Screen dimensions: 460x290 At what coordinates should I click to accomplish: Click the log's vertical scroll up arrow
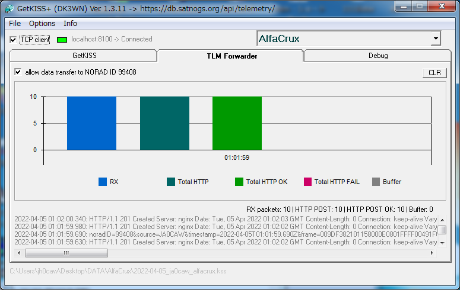(442, 220)
